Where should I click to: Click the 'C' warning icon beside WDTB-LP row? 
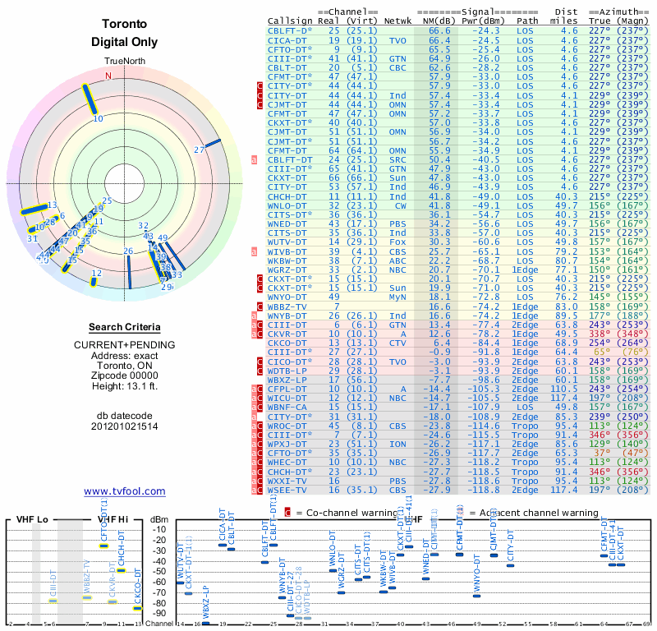click(x=260, y=371)
